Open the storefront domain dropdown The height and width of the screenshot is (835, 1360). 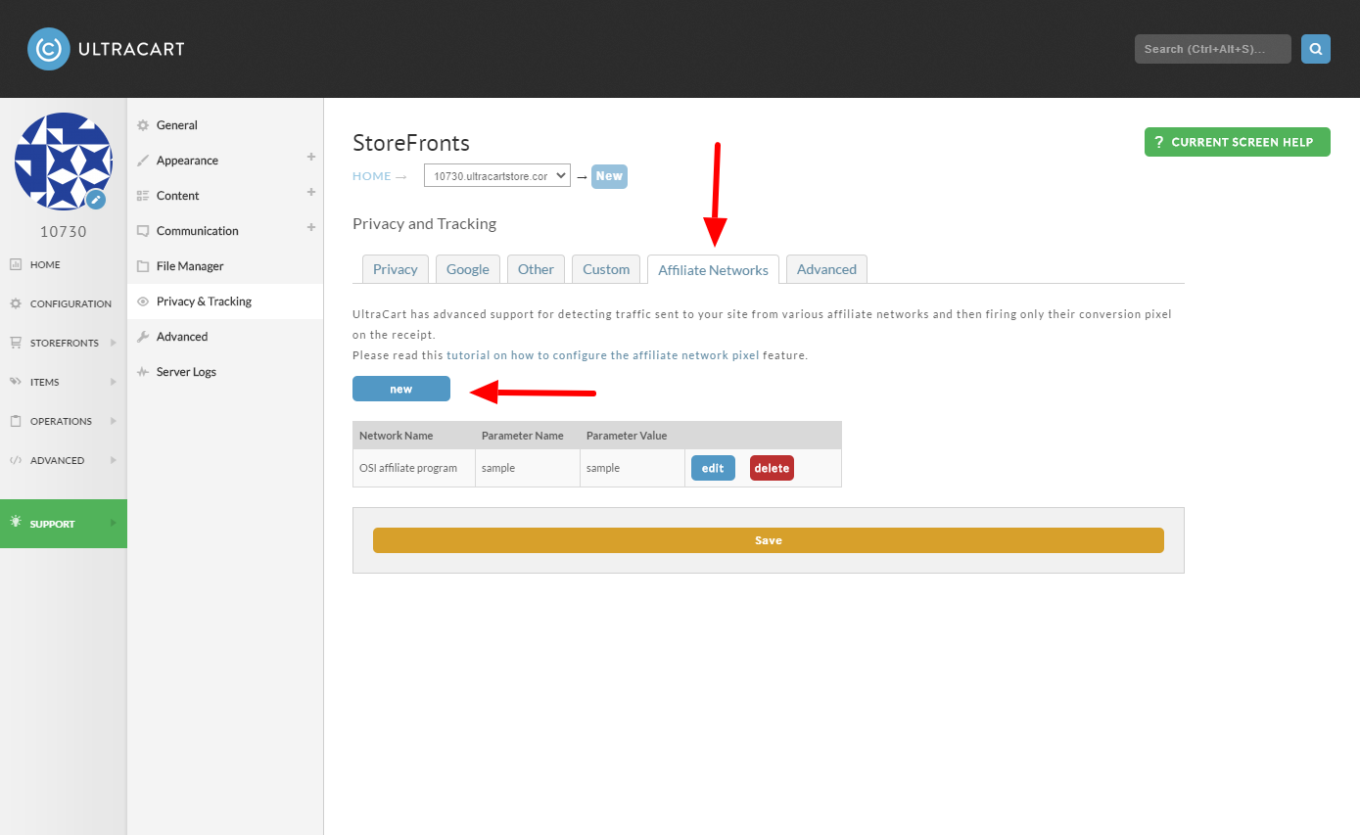click(497, 176)
